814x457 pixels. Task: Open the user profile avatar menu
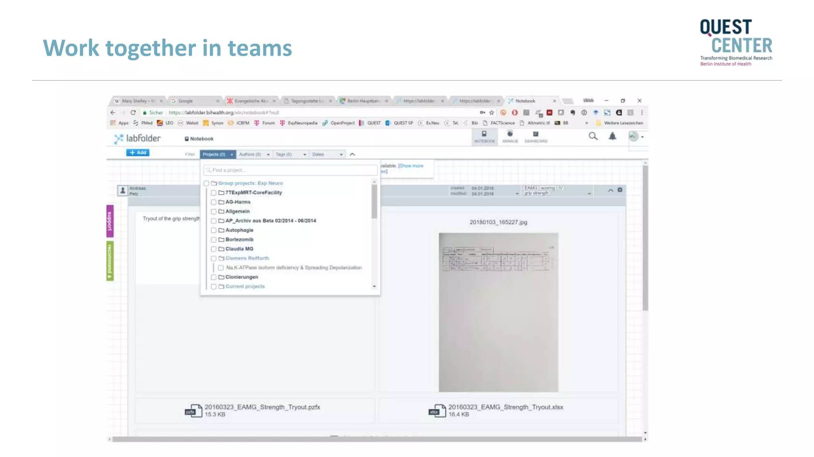[x=636, y=136]
